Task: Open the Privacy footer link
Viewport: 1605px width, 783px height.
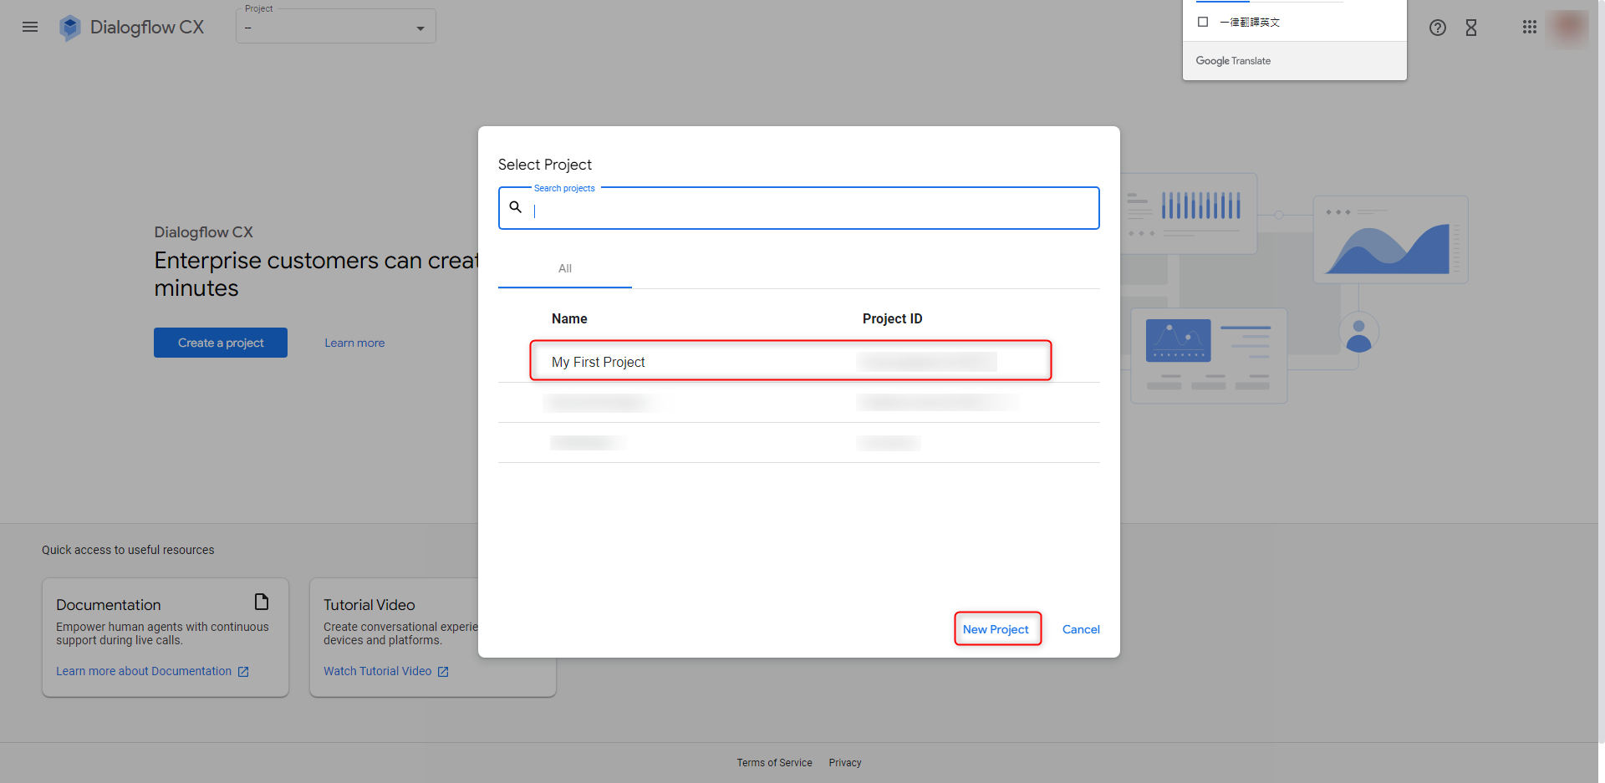Action: pyautogui.click(x=845, y=763)
